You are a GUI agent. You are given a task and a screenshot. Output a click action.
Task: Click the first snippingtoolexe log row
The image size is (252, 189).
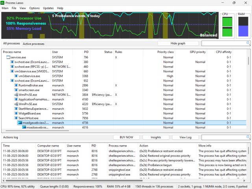[124, 170]
